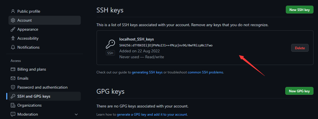Click the Emails envelope icon
The image size is (318, 119).
(x=13, y=78)
